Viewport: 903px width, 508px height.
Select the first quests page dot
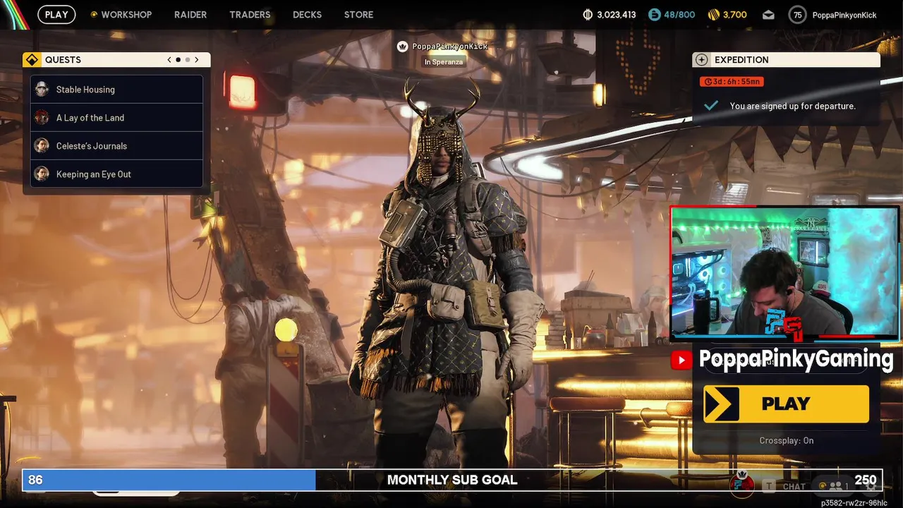click(x=178, y=60)
